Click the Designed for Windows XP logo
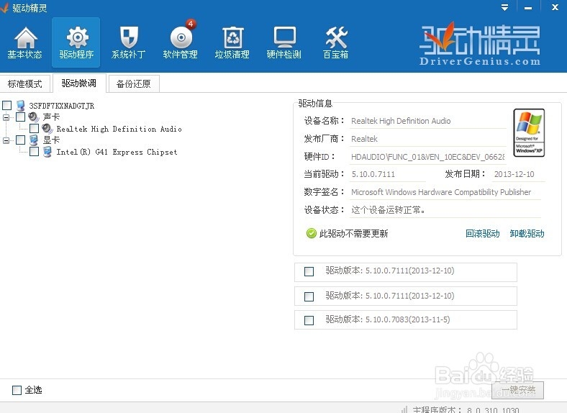This screenshot has width=567, height=413. [529, 132]
